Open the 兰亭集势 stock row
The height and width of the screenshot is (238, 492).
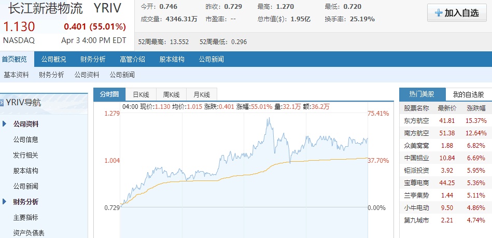click(445, 195)
